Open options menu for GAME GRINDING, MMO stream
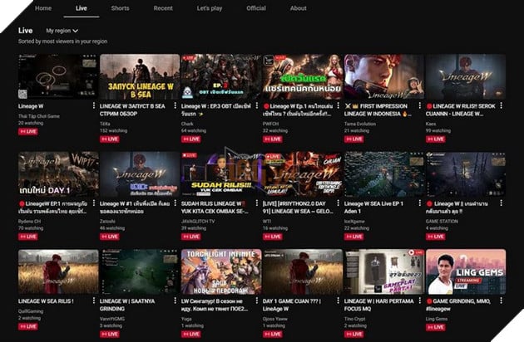Viewport: 524px width, 342px height. [502, 300]
